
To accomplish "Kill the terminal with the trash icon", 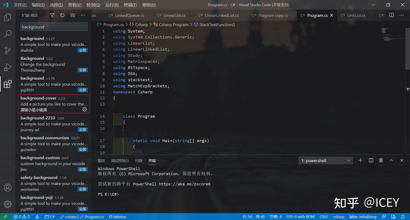I will point(381,161).
